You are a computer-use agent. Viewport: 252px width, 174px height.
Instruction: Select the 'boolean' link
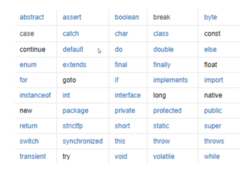[127, 17]
